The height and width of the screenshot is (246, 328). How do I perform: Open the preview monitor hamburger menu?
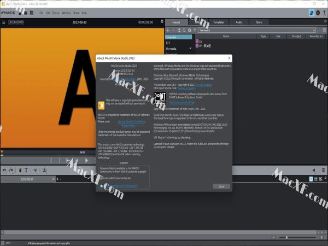pos(4,22)
